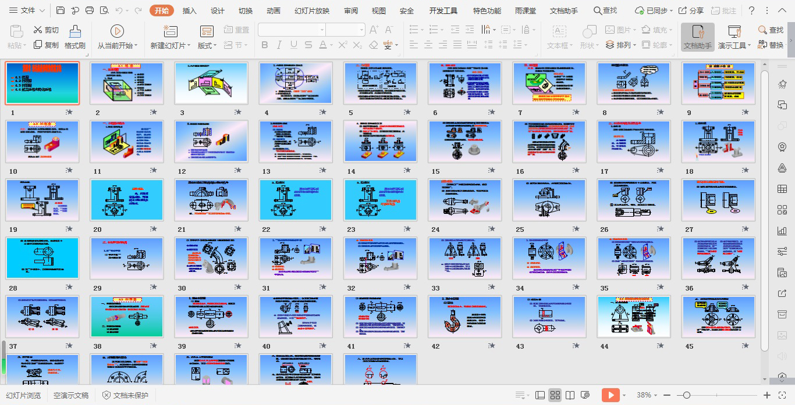Click the Cut (剪切) scissors icon
This screenshot has height=405, width=795.
pos(38,30)
